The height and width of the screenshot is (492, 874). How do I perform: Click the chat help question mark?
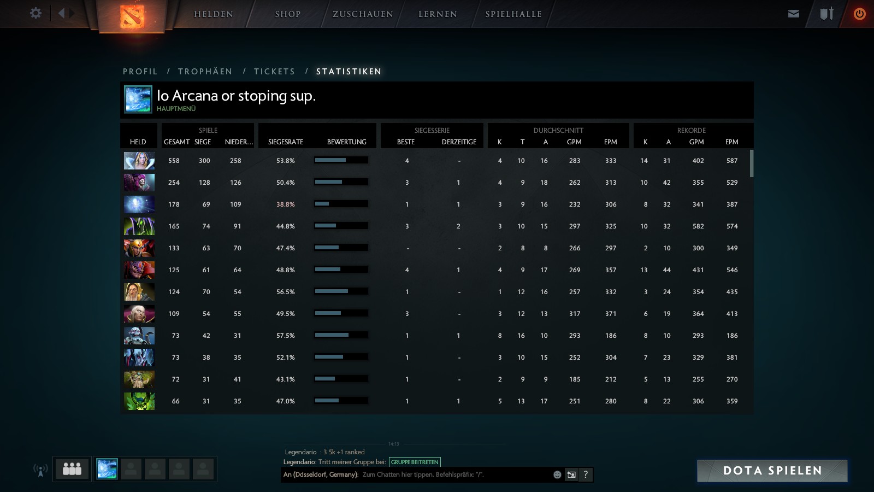click(586, 475)
